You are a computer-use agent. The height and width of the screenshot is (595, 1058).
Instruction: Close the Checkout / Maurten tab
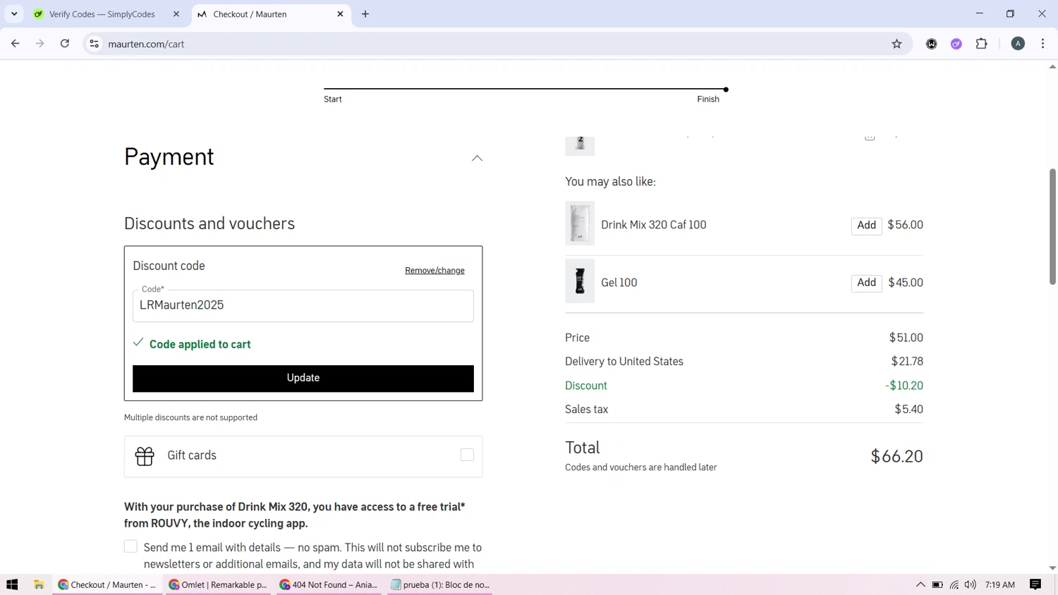[340, 14]
